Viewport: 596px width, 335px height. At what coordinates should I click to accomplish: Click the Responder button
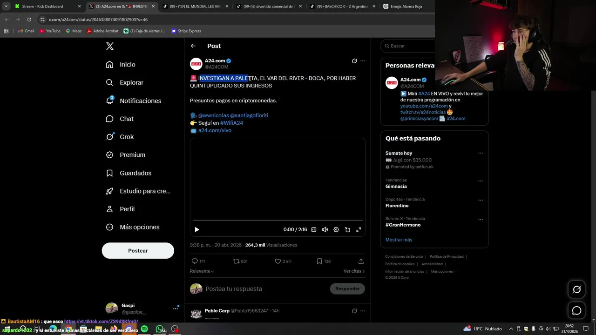click(x=347, y=289)
